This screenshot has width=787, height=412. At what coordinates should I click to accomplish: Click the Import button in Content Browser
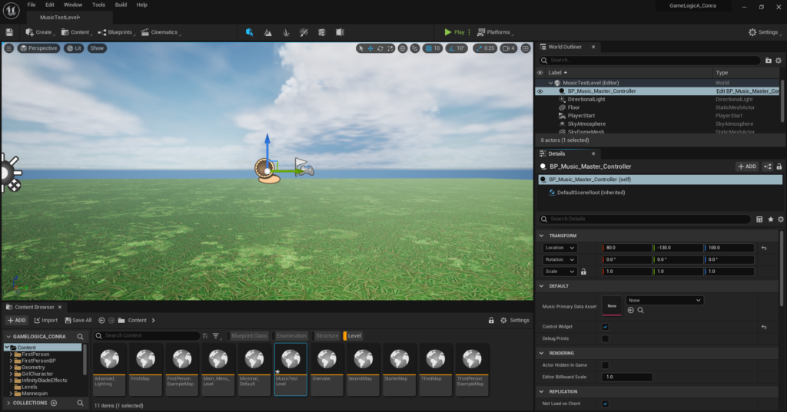[45, 320]
